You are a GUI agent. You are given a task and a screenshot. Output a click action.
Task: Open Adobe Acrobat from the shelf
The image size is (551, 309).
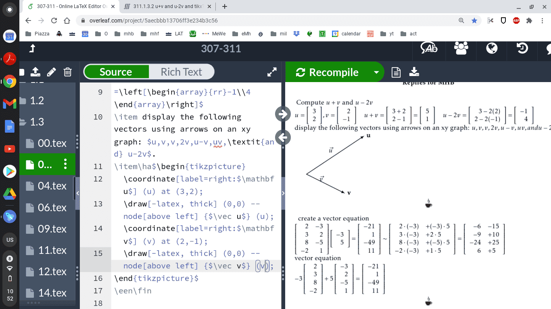(x=10, y=59)
